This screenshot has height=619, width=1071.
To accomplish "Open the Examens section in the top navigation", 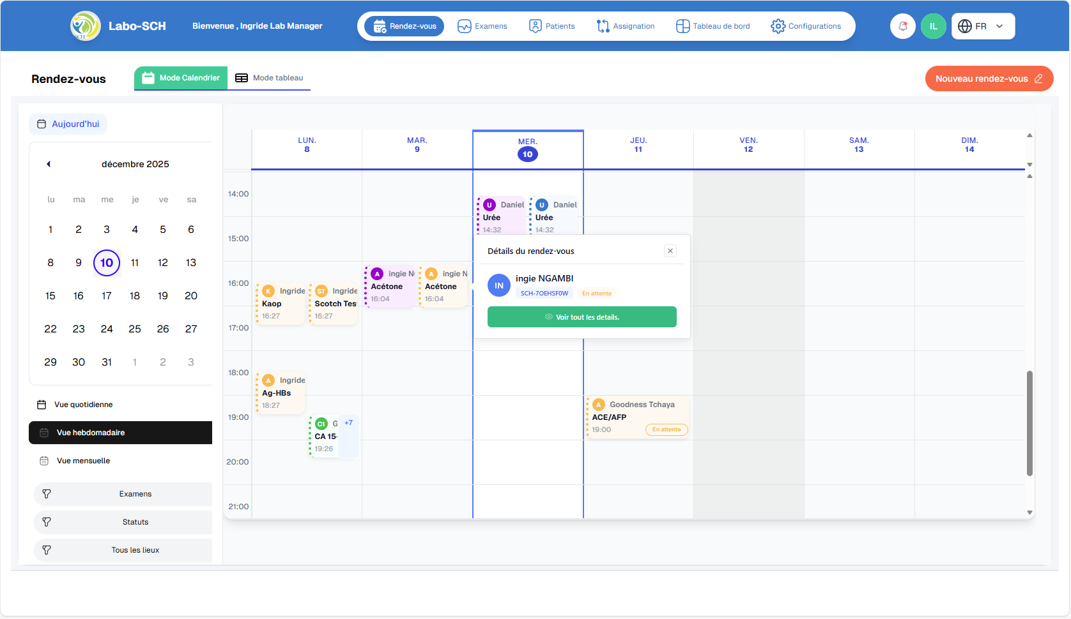I will 482,26.
